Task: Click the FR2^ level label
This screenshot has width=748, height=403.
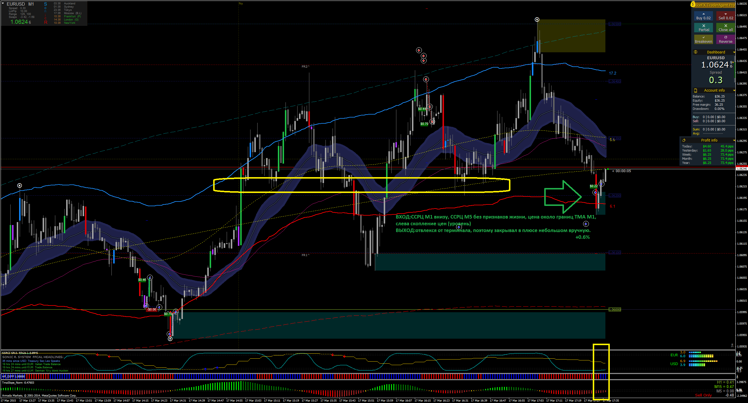Action: click(x=305, y=67)
